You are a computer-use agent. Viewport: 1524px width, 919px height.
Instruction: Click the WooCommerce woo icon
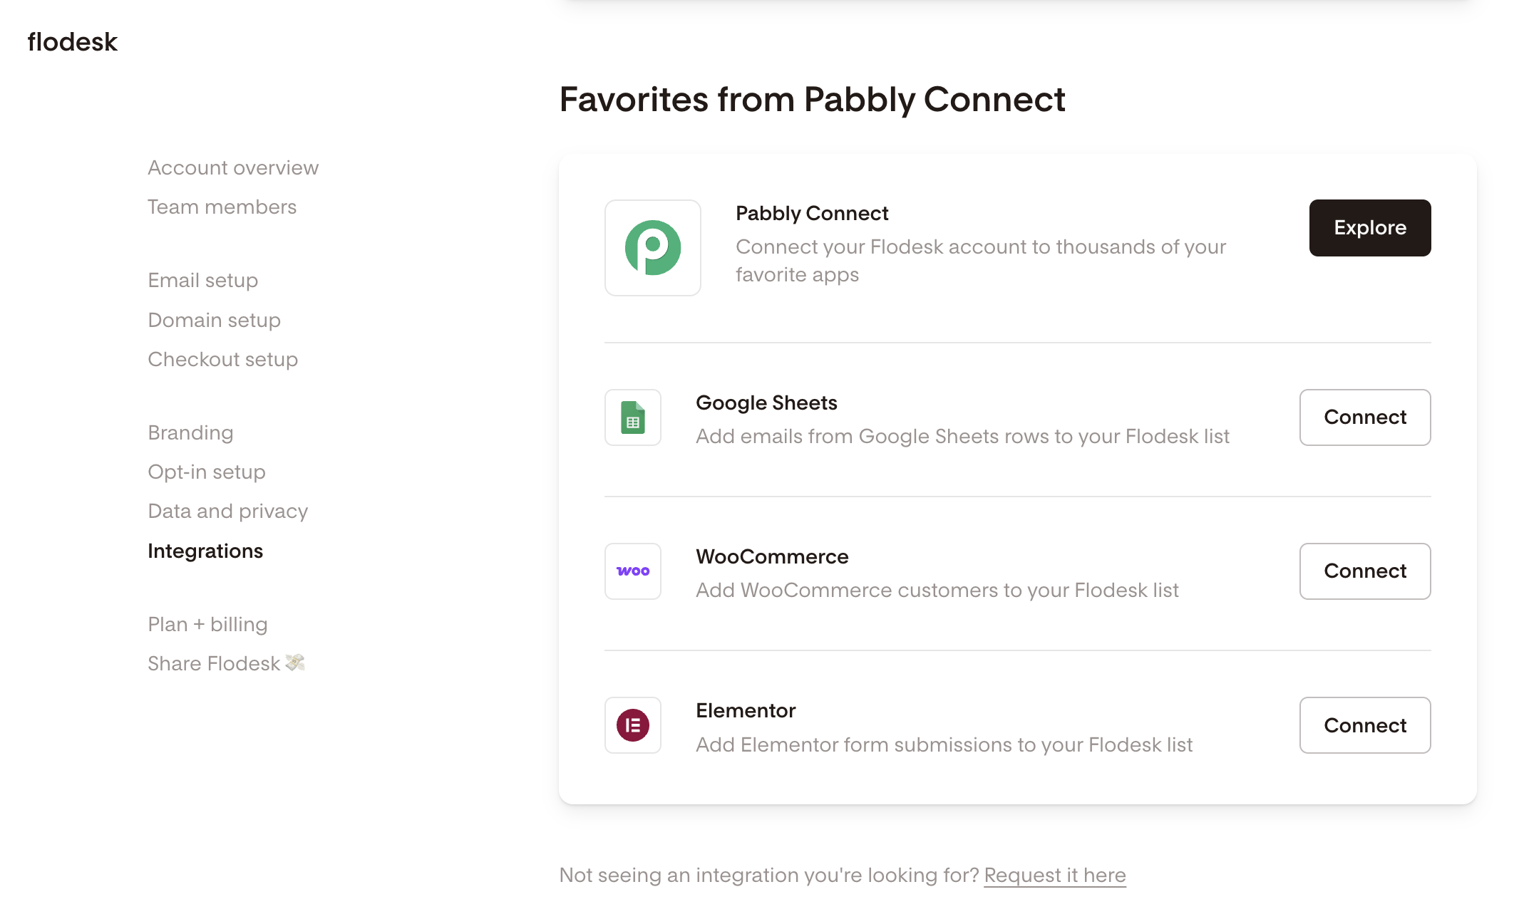(x=632, y=571)
